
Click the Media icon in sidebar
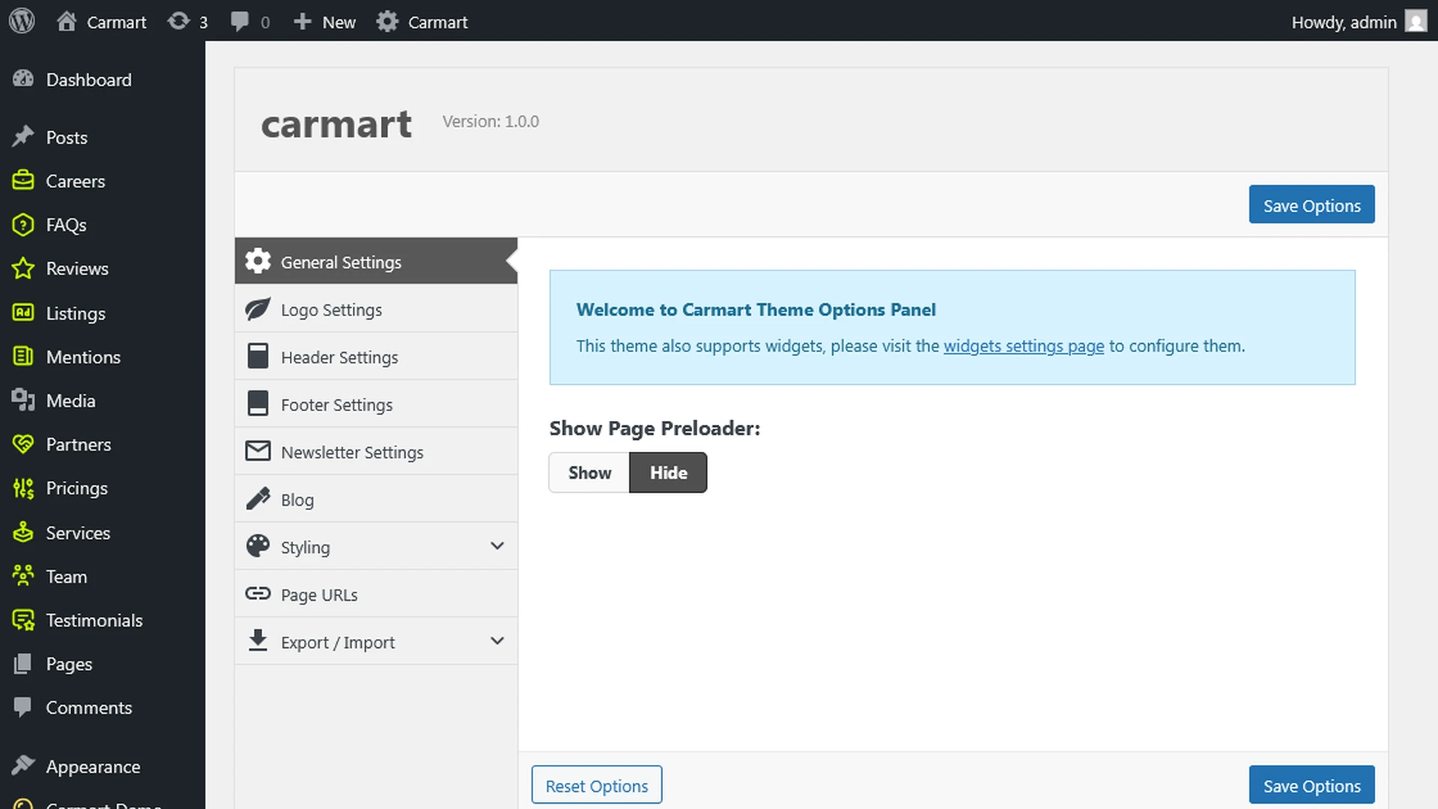[x=23, y=400]
